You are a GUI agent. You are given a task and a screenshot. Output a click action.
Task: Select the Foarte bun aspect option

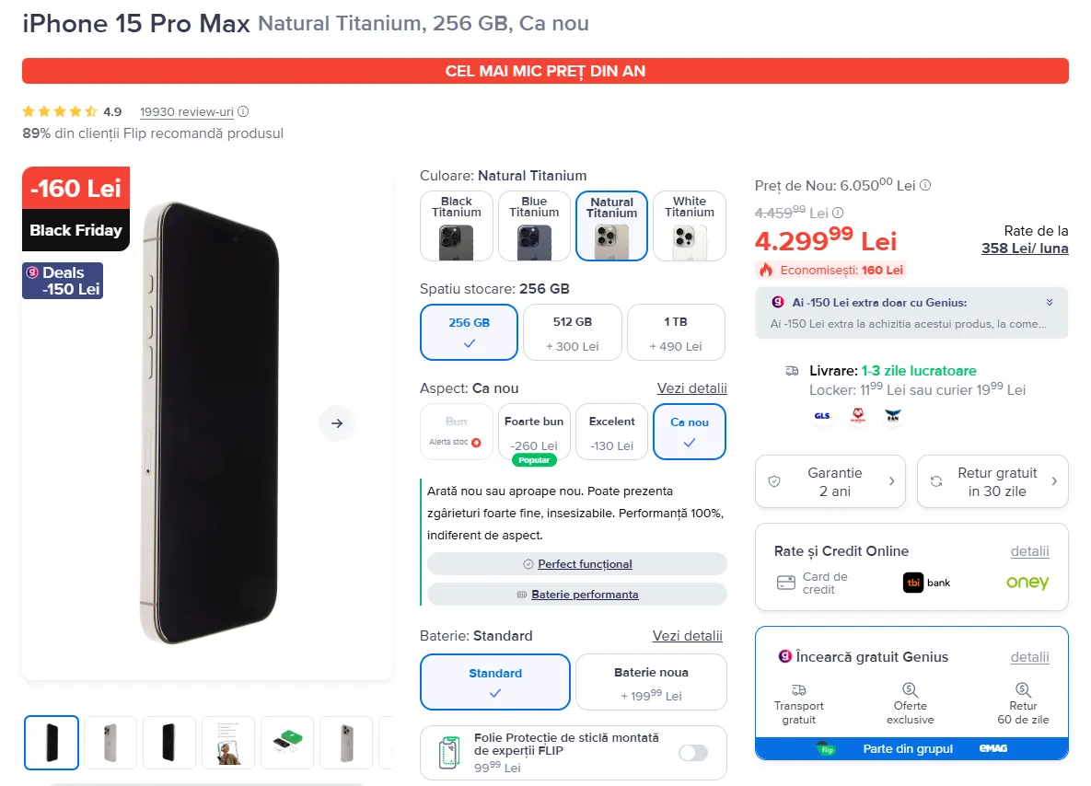tap(534, 432)
